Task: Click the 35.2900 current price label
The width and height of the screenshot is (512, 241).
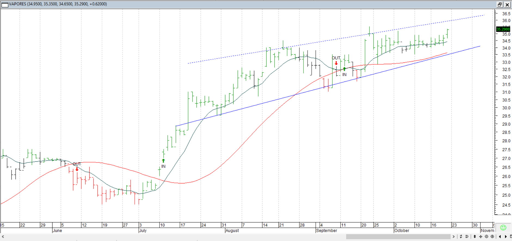Action: pos(503,29)
